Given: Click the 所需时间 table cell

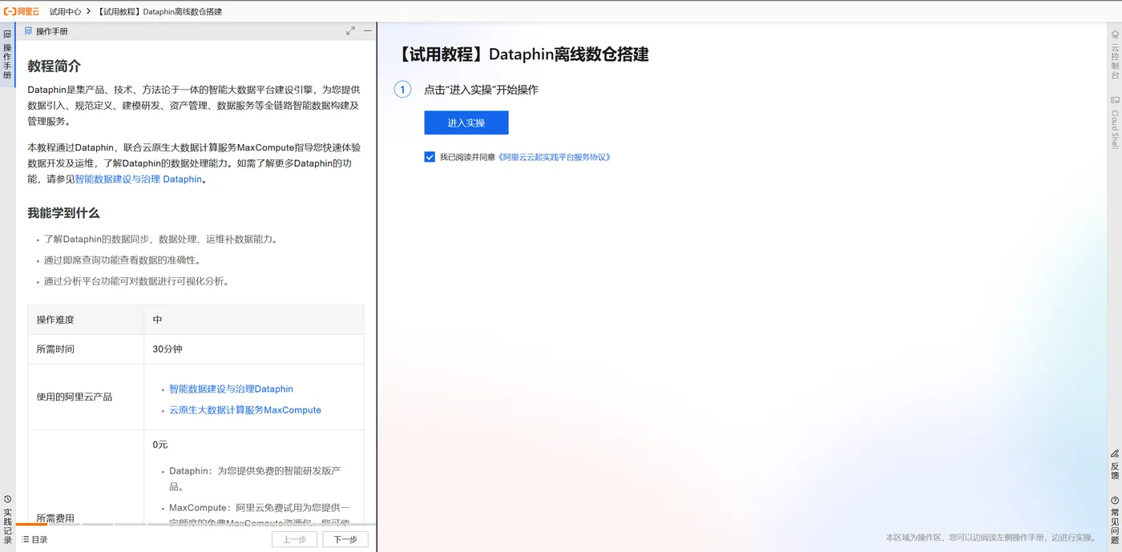Looking at the screenshot, I should click(86, 349).
